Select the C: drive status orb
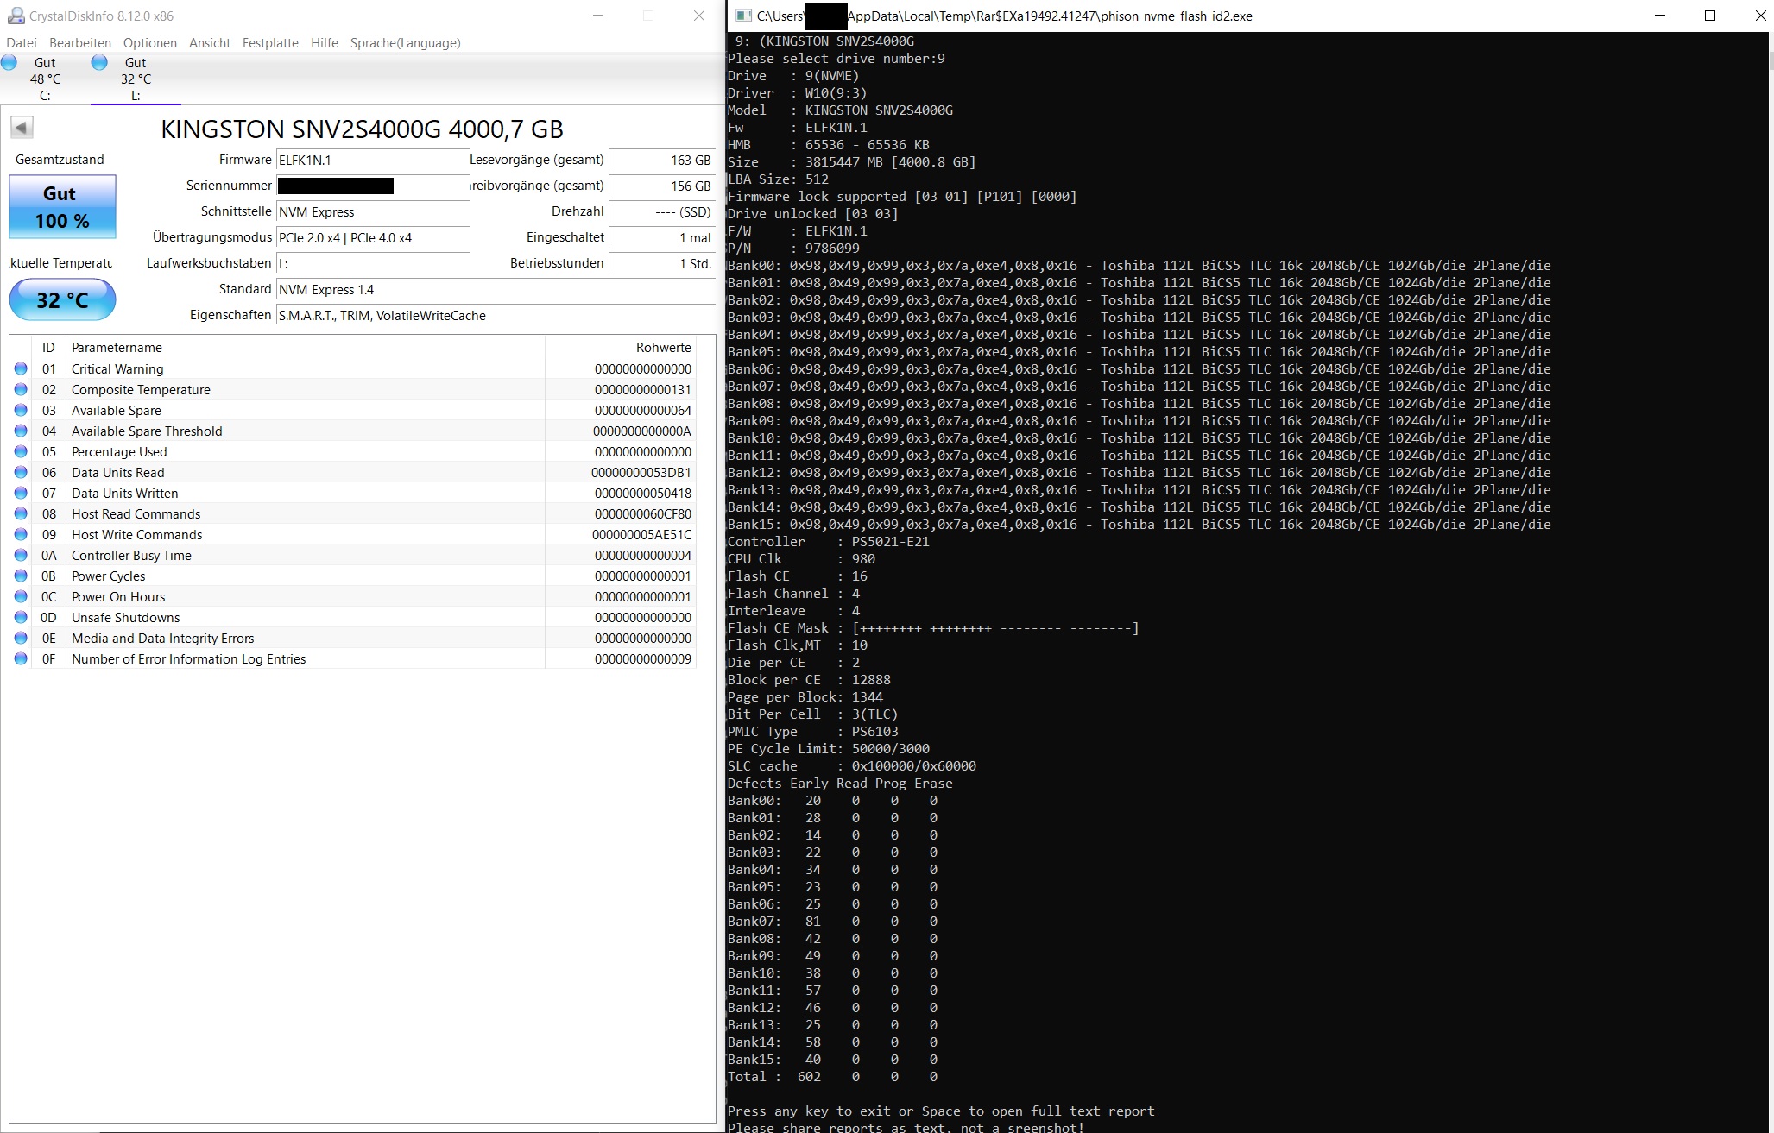1774x1133 pixels. pyautogui.click(x=9, y=62)
